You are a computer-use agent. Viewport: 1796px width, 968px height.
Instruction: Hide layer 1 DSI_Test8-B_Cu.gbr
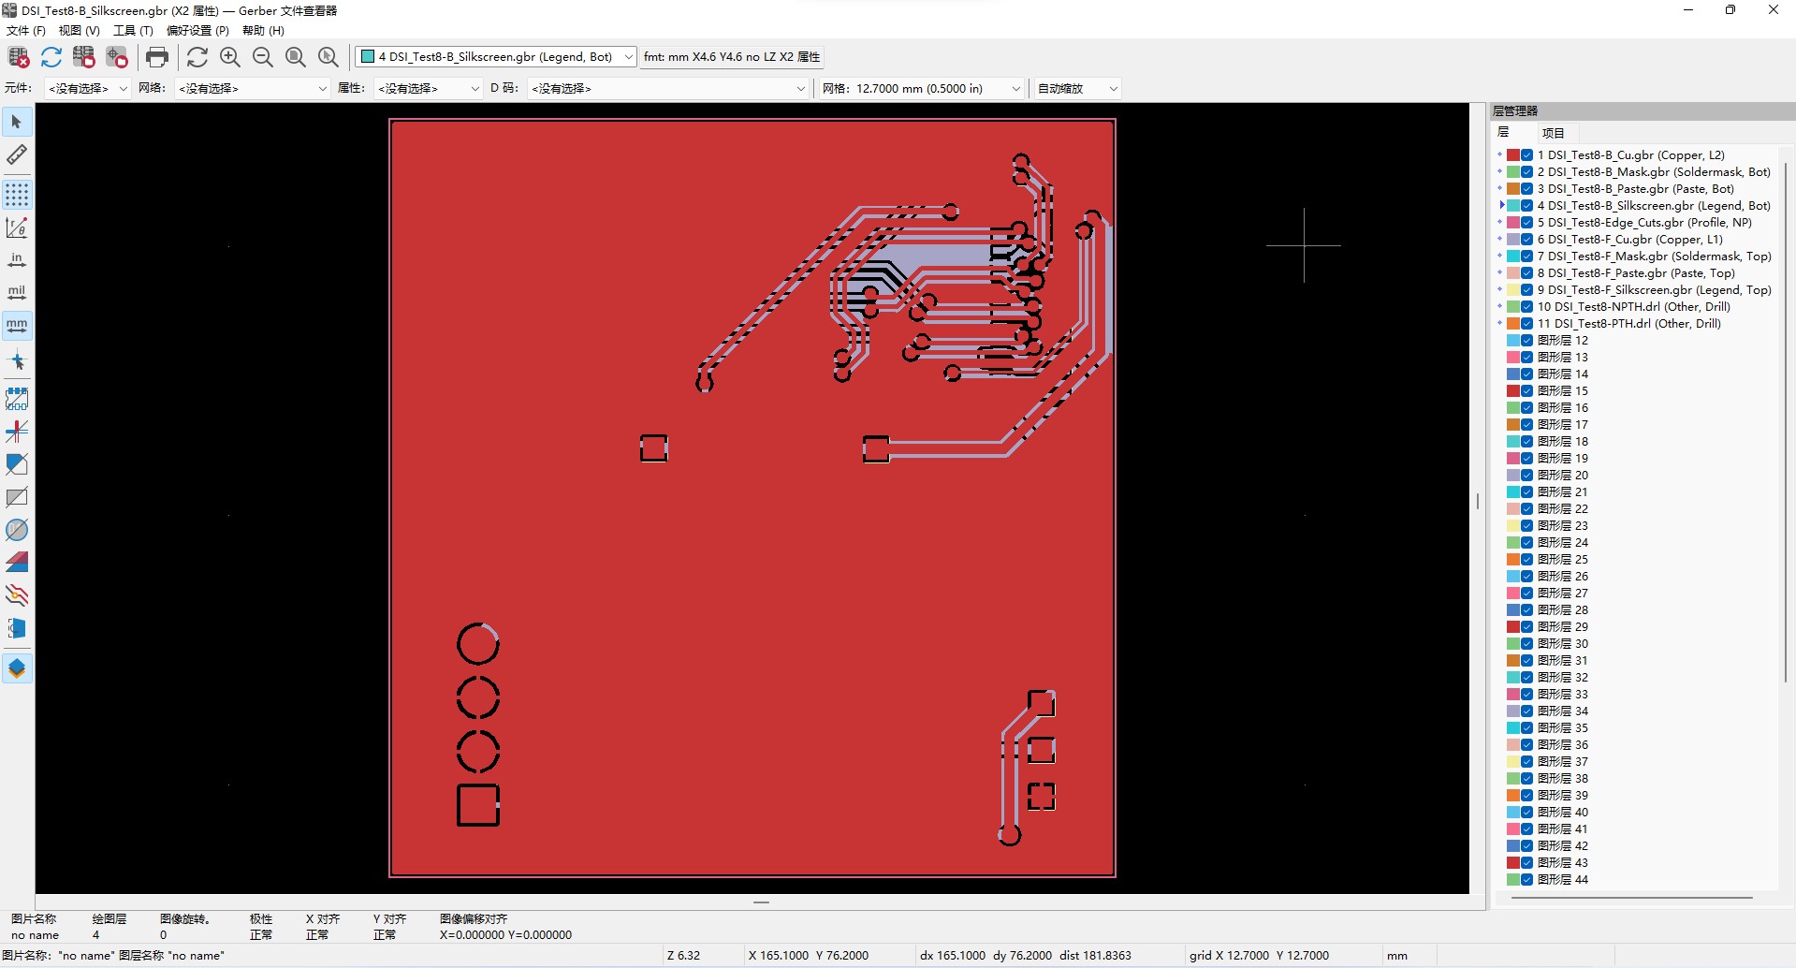pyautogui.click(x=1526, y=155)
